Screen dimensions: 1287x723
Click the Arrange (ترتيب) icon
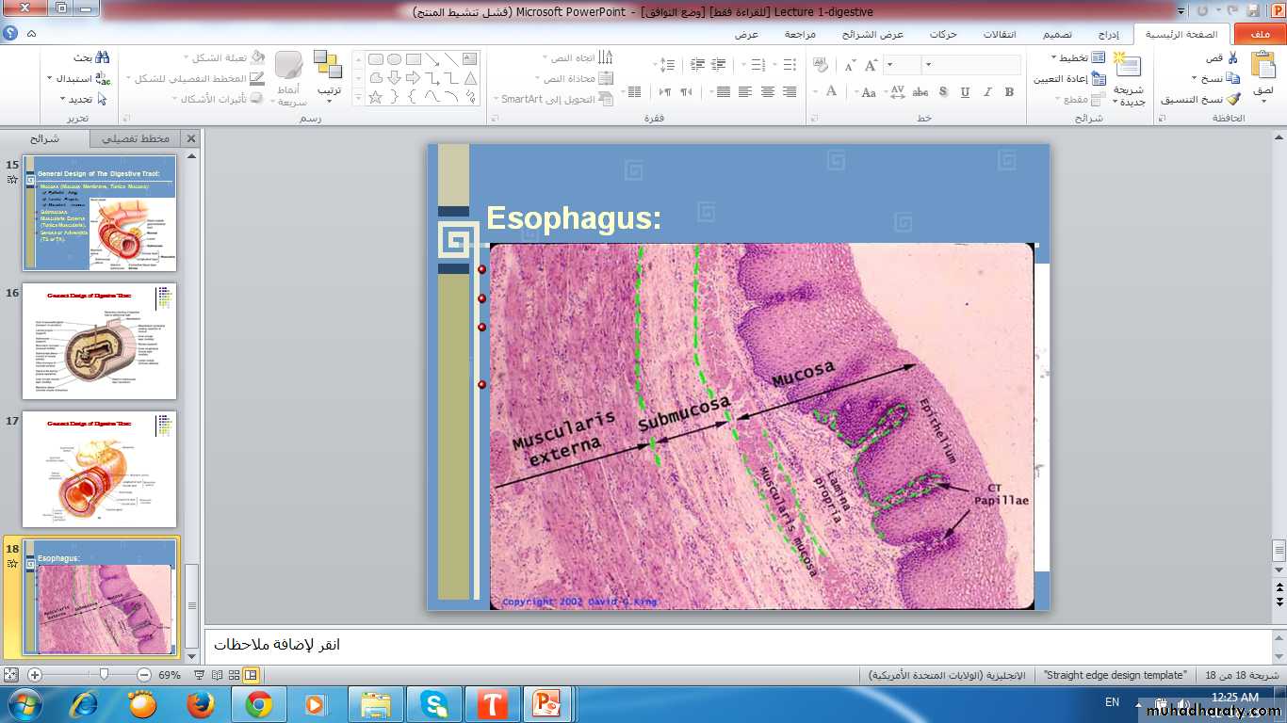[x=328, y=68]
